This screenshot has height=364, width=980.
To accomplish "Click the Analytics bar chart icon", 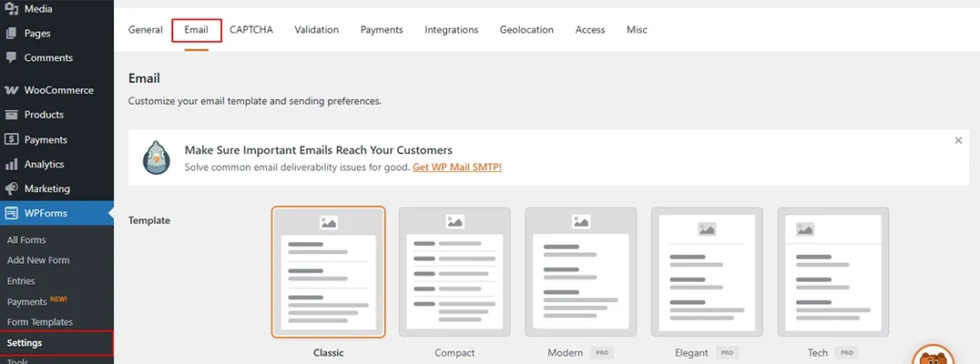I will click(11, 164).
